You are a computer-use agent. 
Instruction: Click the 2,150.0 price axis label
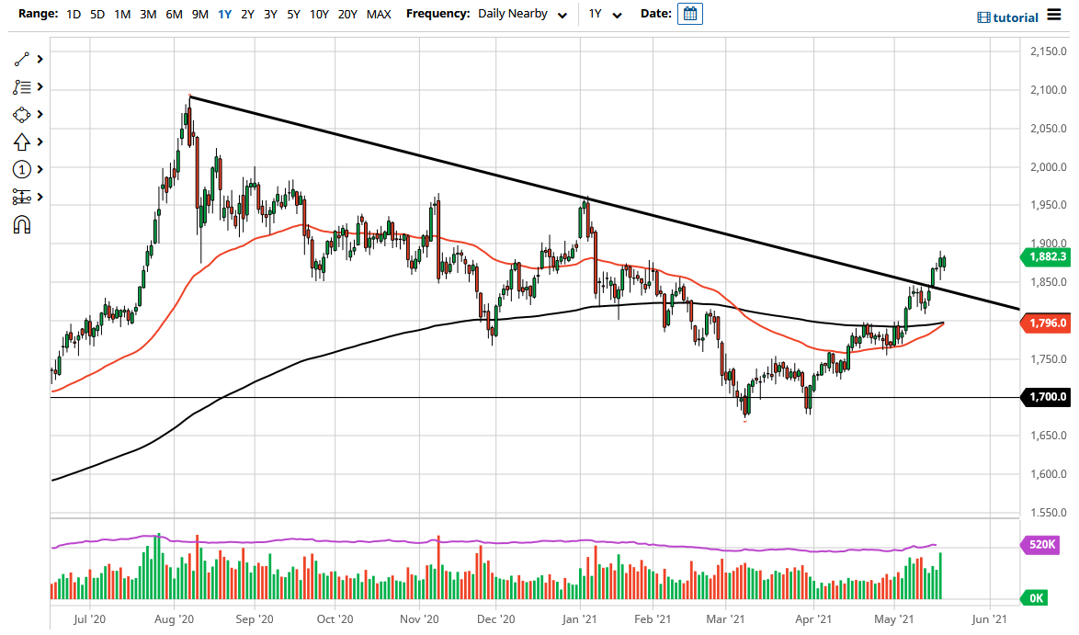pos(1048,51)
